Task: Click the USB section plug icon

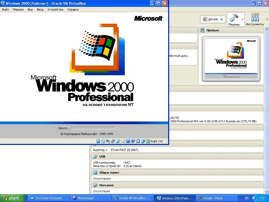Action: (95, 156)
